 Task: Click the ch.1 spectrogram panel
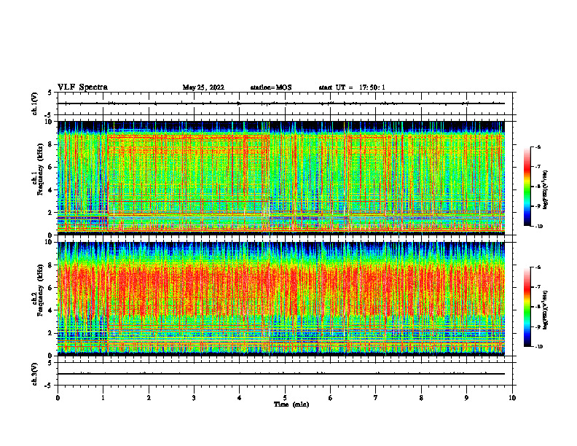281,178
